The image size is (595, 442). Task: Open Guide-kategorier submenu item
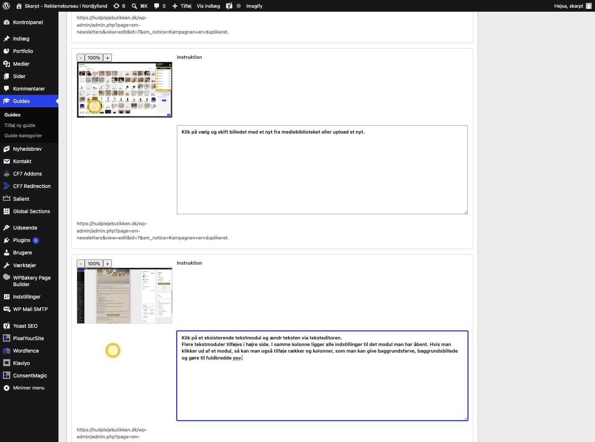click(23, 135)
